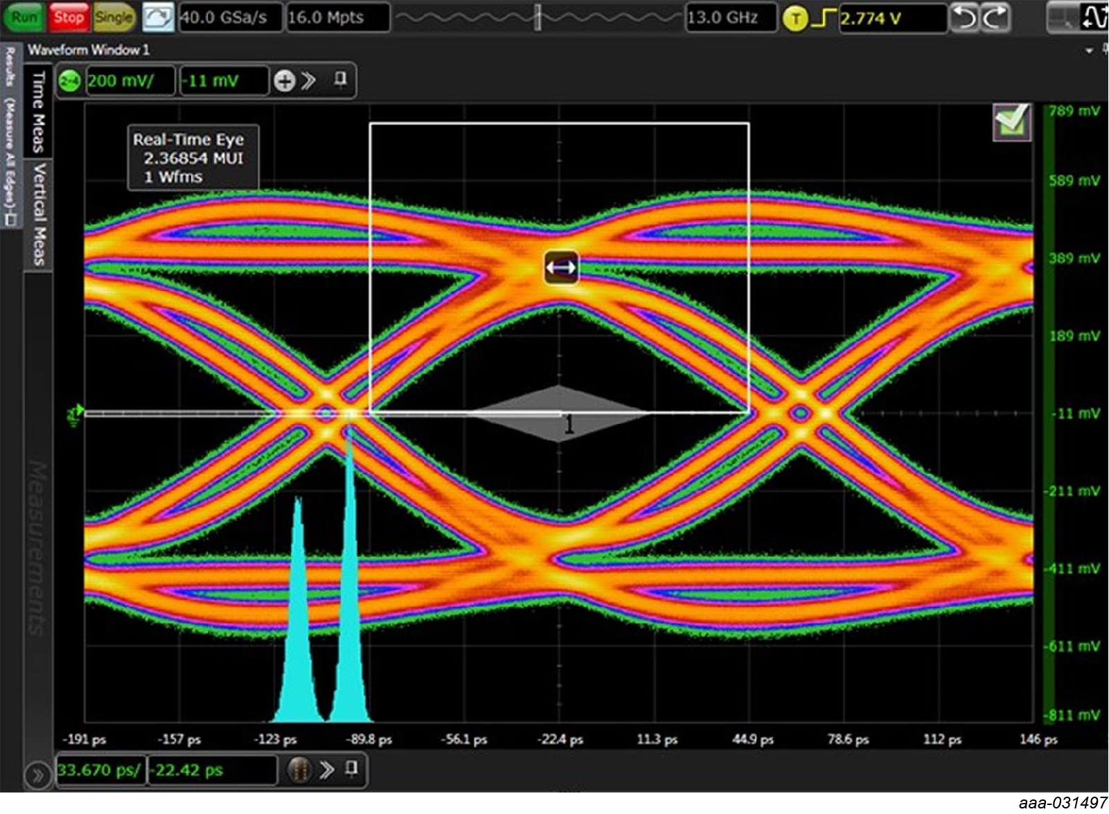Image resolution: width=1109 pixels, height=814 pixels.
Task: Open the Time Meas side tab
Action: 38,112
